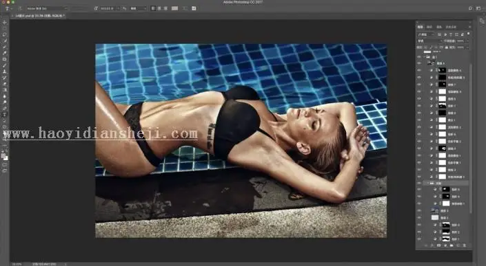
Task: Click the Add layer mask icon
Action: pyautogui.click(x=438, y=245)
